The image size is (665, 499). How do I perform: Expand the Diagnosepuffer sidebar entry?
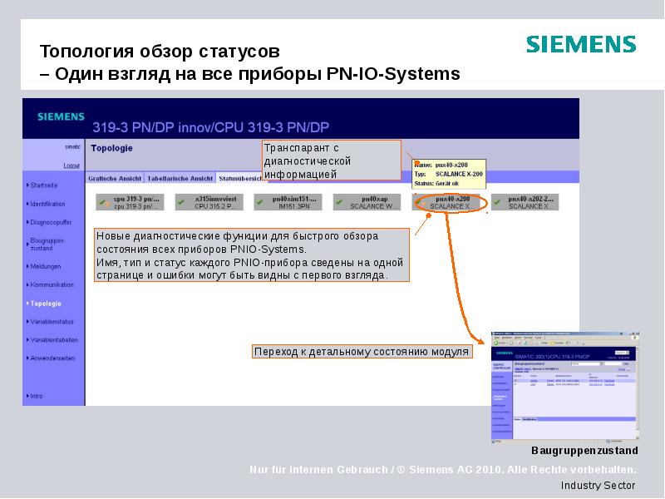pos(27,223)
